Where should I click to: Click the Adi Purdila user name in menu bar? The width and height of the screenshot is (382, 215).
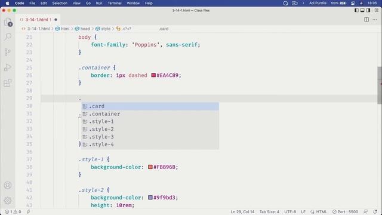[318, 3]
